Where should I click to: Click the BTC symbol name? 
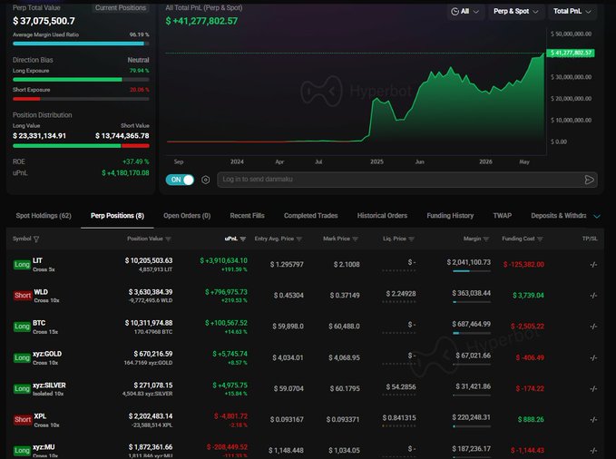click(x=39, y=323)
